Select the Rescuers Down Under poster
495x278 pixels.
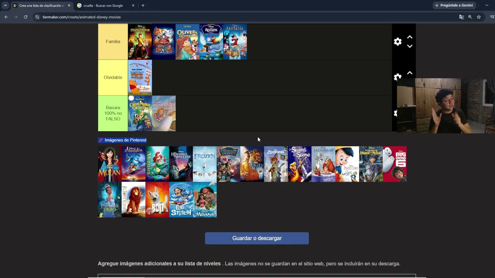164,114
